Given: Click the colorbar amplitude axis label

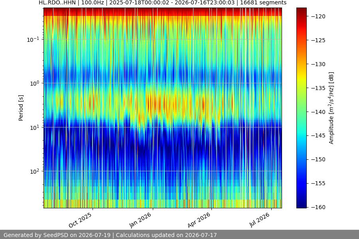Looking at the screenshot, I should 331,108.
